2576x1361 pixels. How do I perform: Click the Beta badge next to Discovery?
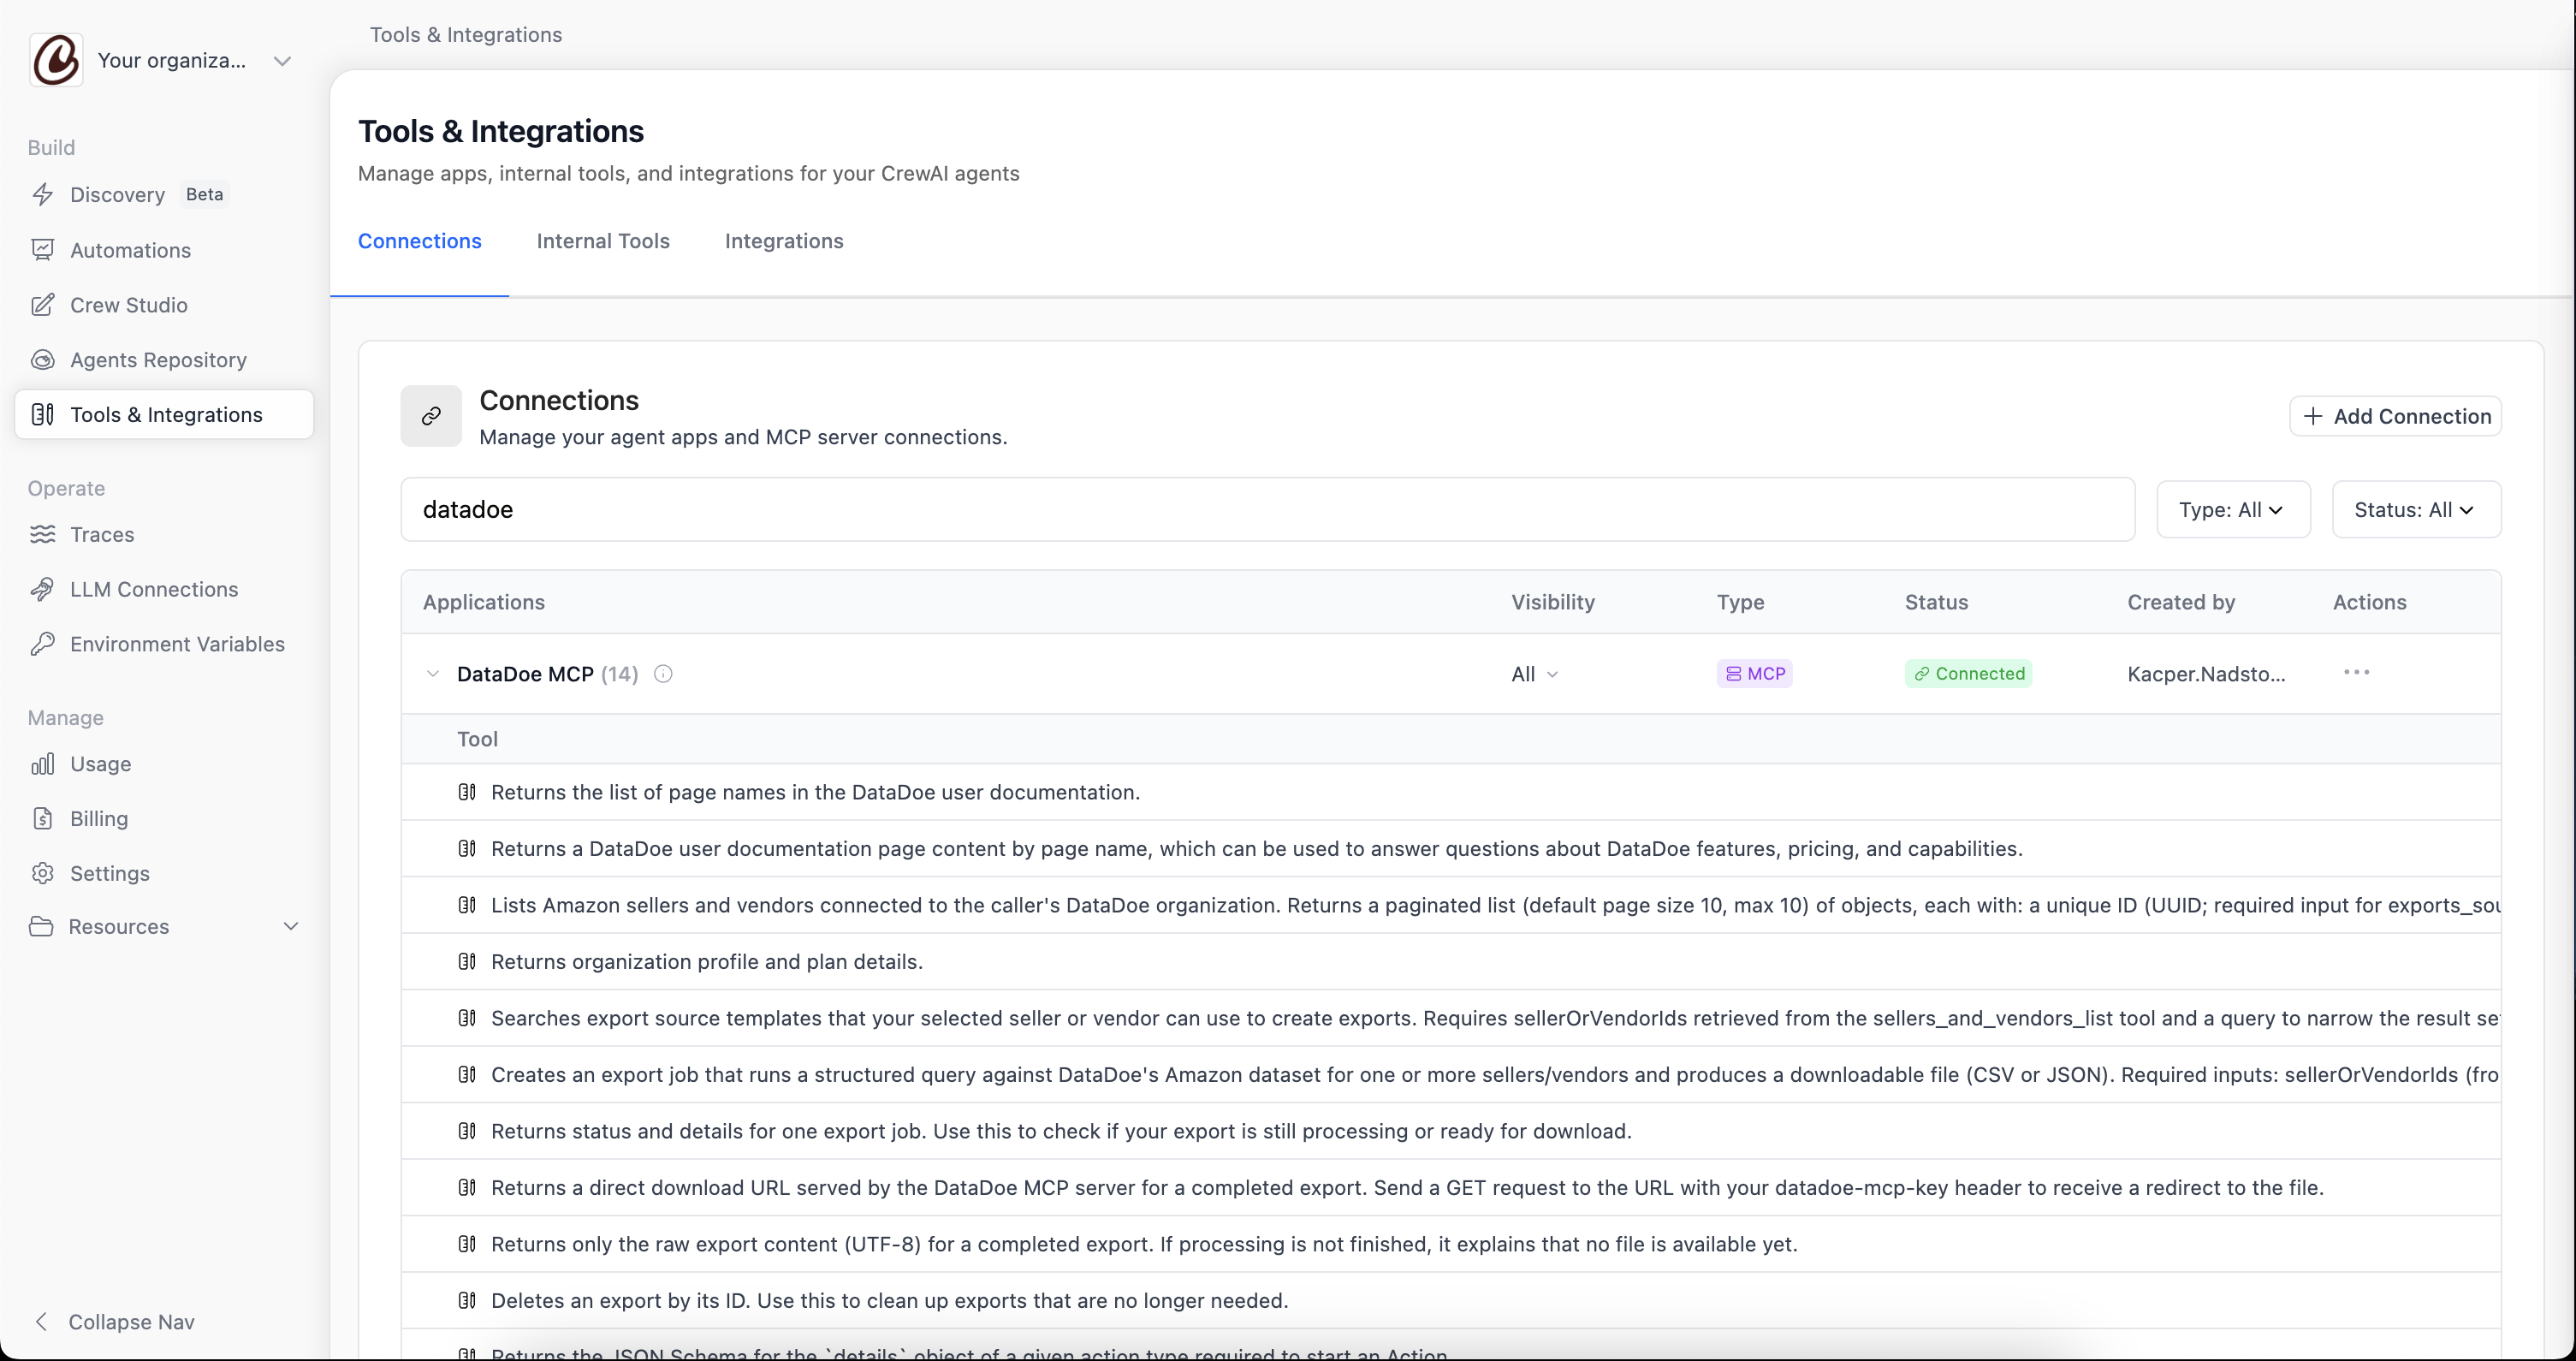pos(204,195)
